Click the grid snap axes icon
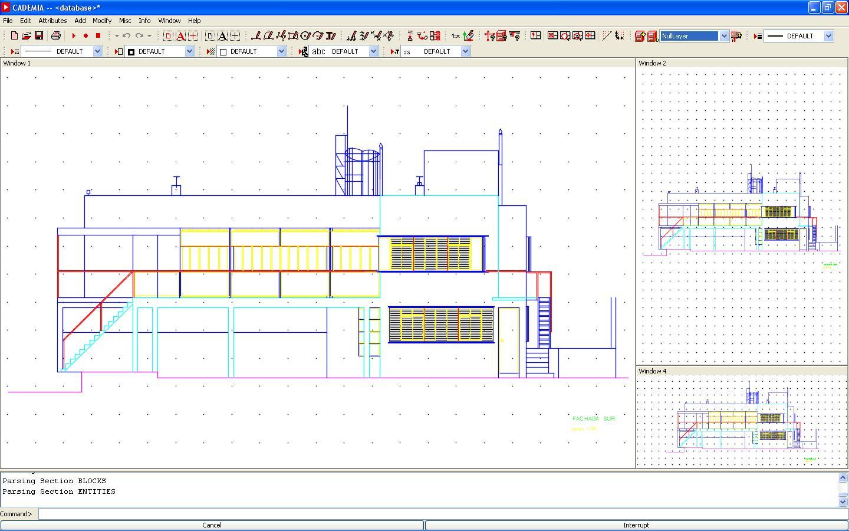The width and height of the screenshot is (849, 531). [619, 36]
